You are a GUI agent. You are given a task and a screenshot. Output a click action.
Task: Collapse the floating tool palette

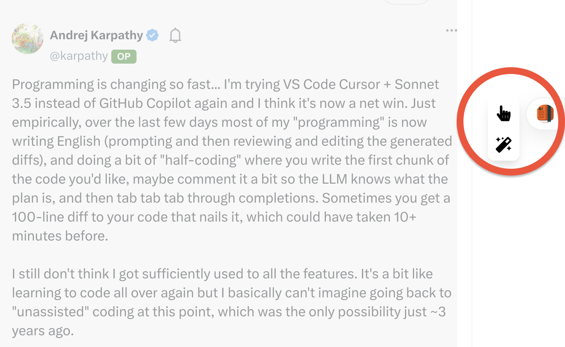[x=504, y=129]
